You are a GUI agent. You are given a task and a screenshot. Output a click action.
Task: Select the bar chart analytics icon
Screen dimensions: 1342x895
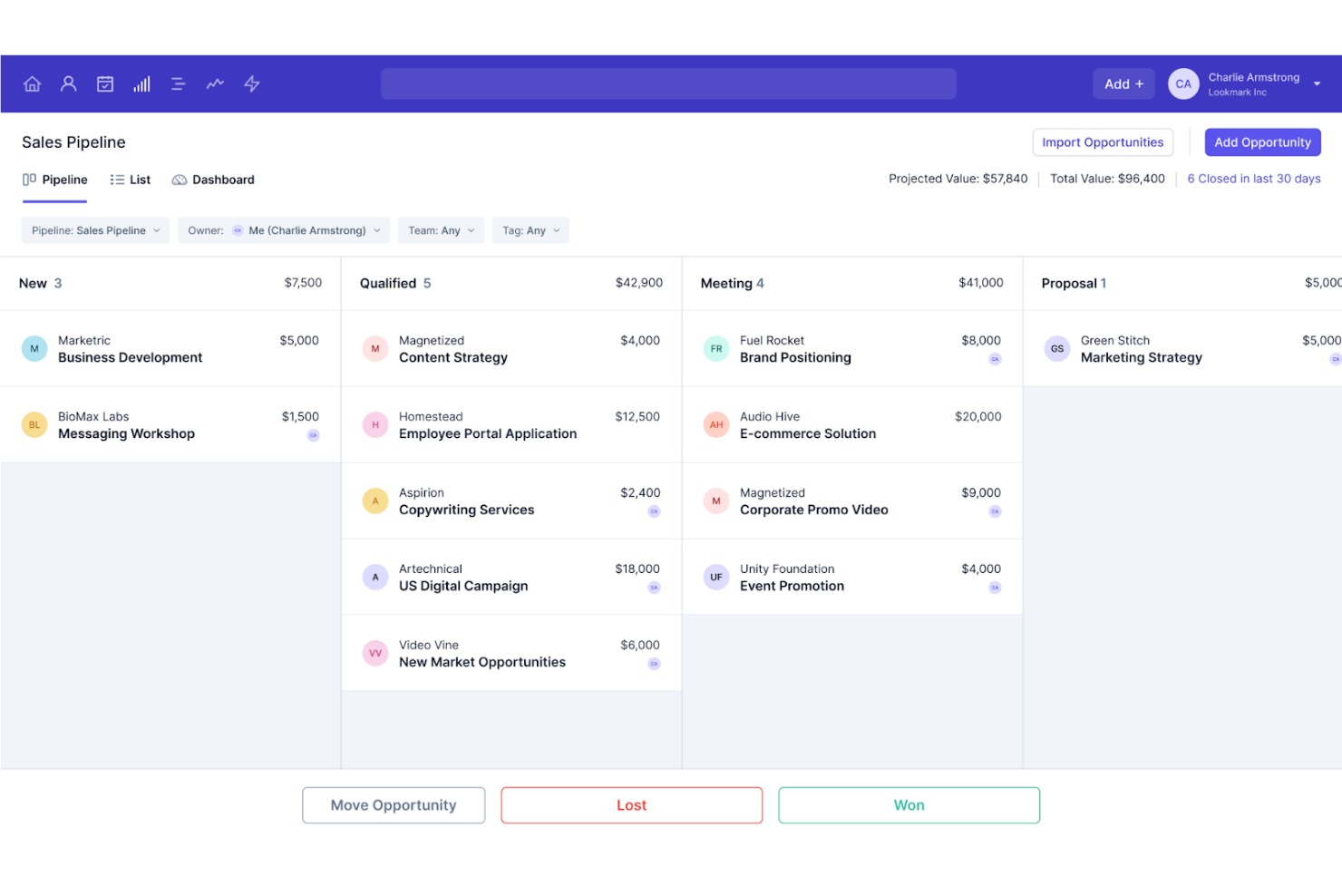141,83
